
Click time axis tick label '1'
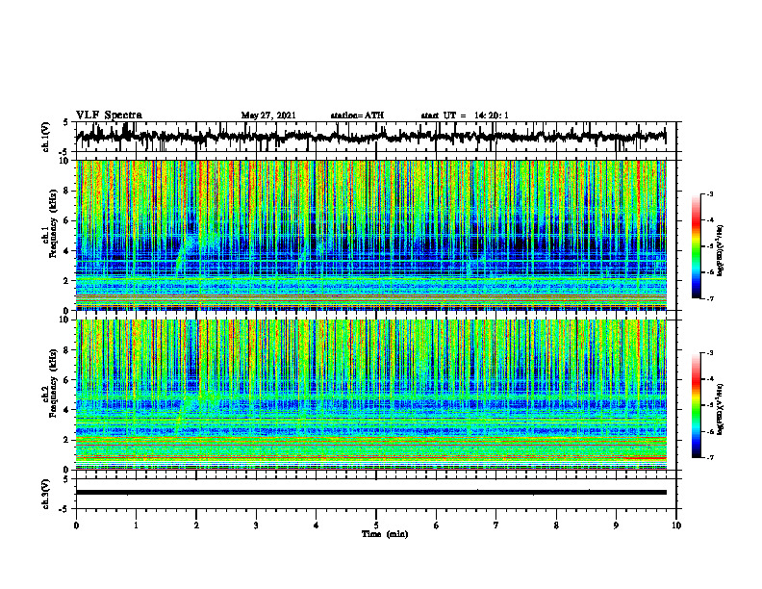136,525
